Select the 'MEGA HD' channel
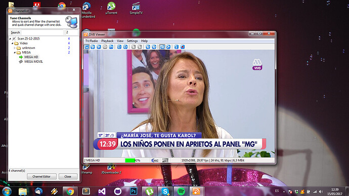Image resolution: width=349 pixels, height=196 pixels. tap(31, 57)
